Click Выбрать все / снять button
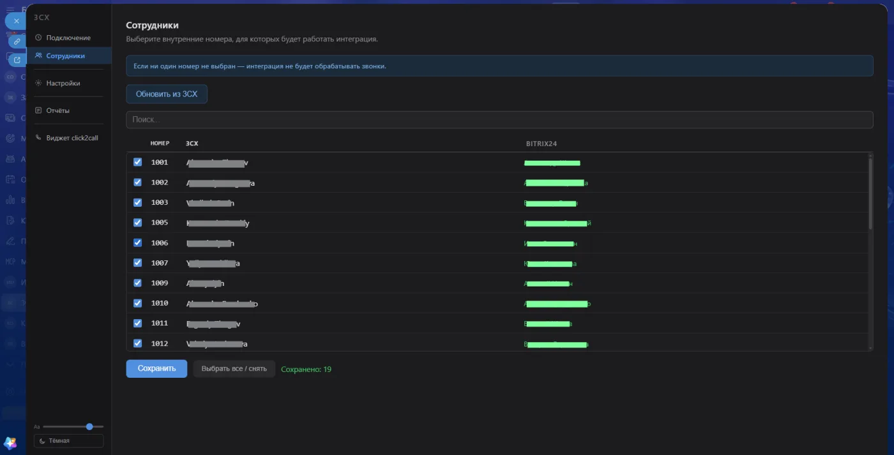 click(234, 369)
